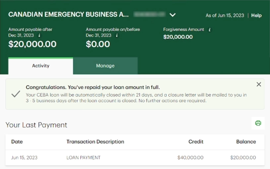This screenshot has height=169, width=270.
Task: Click the $0.00 amount payable value
Action: click(98, 44)
